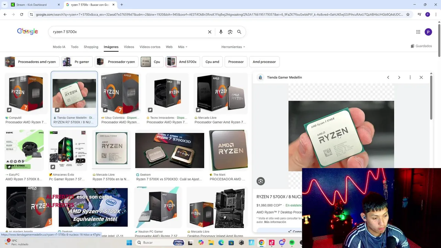This screenshot has width=441, height=248.
Task: Go back in the browser
Action: click(5, 14)
